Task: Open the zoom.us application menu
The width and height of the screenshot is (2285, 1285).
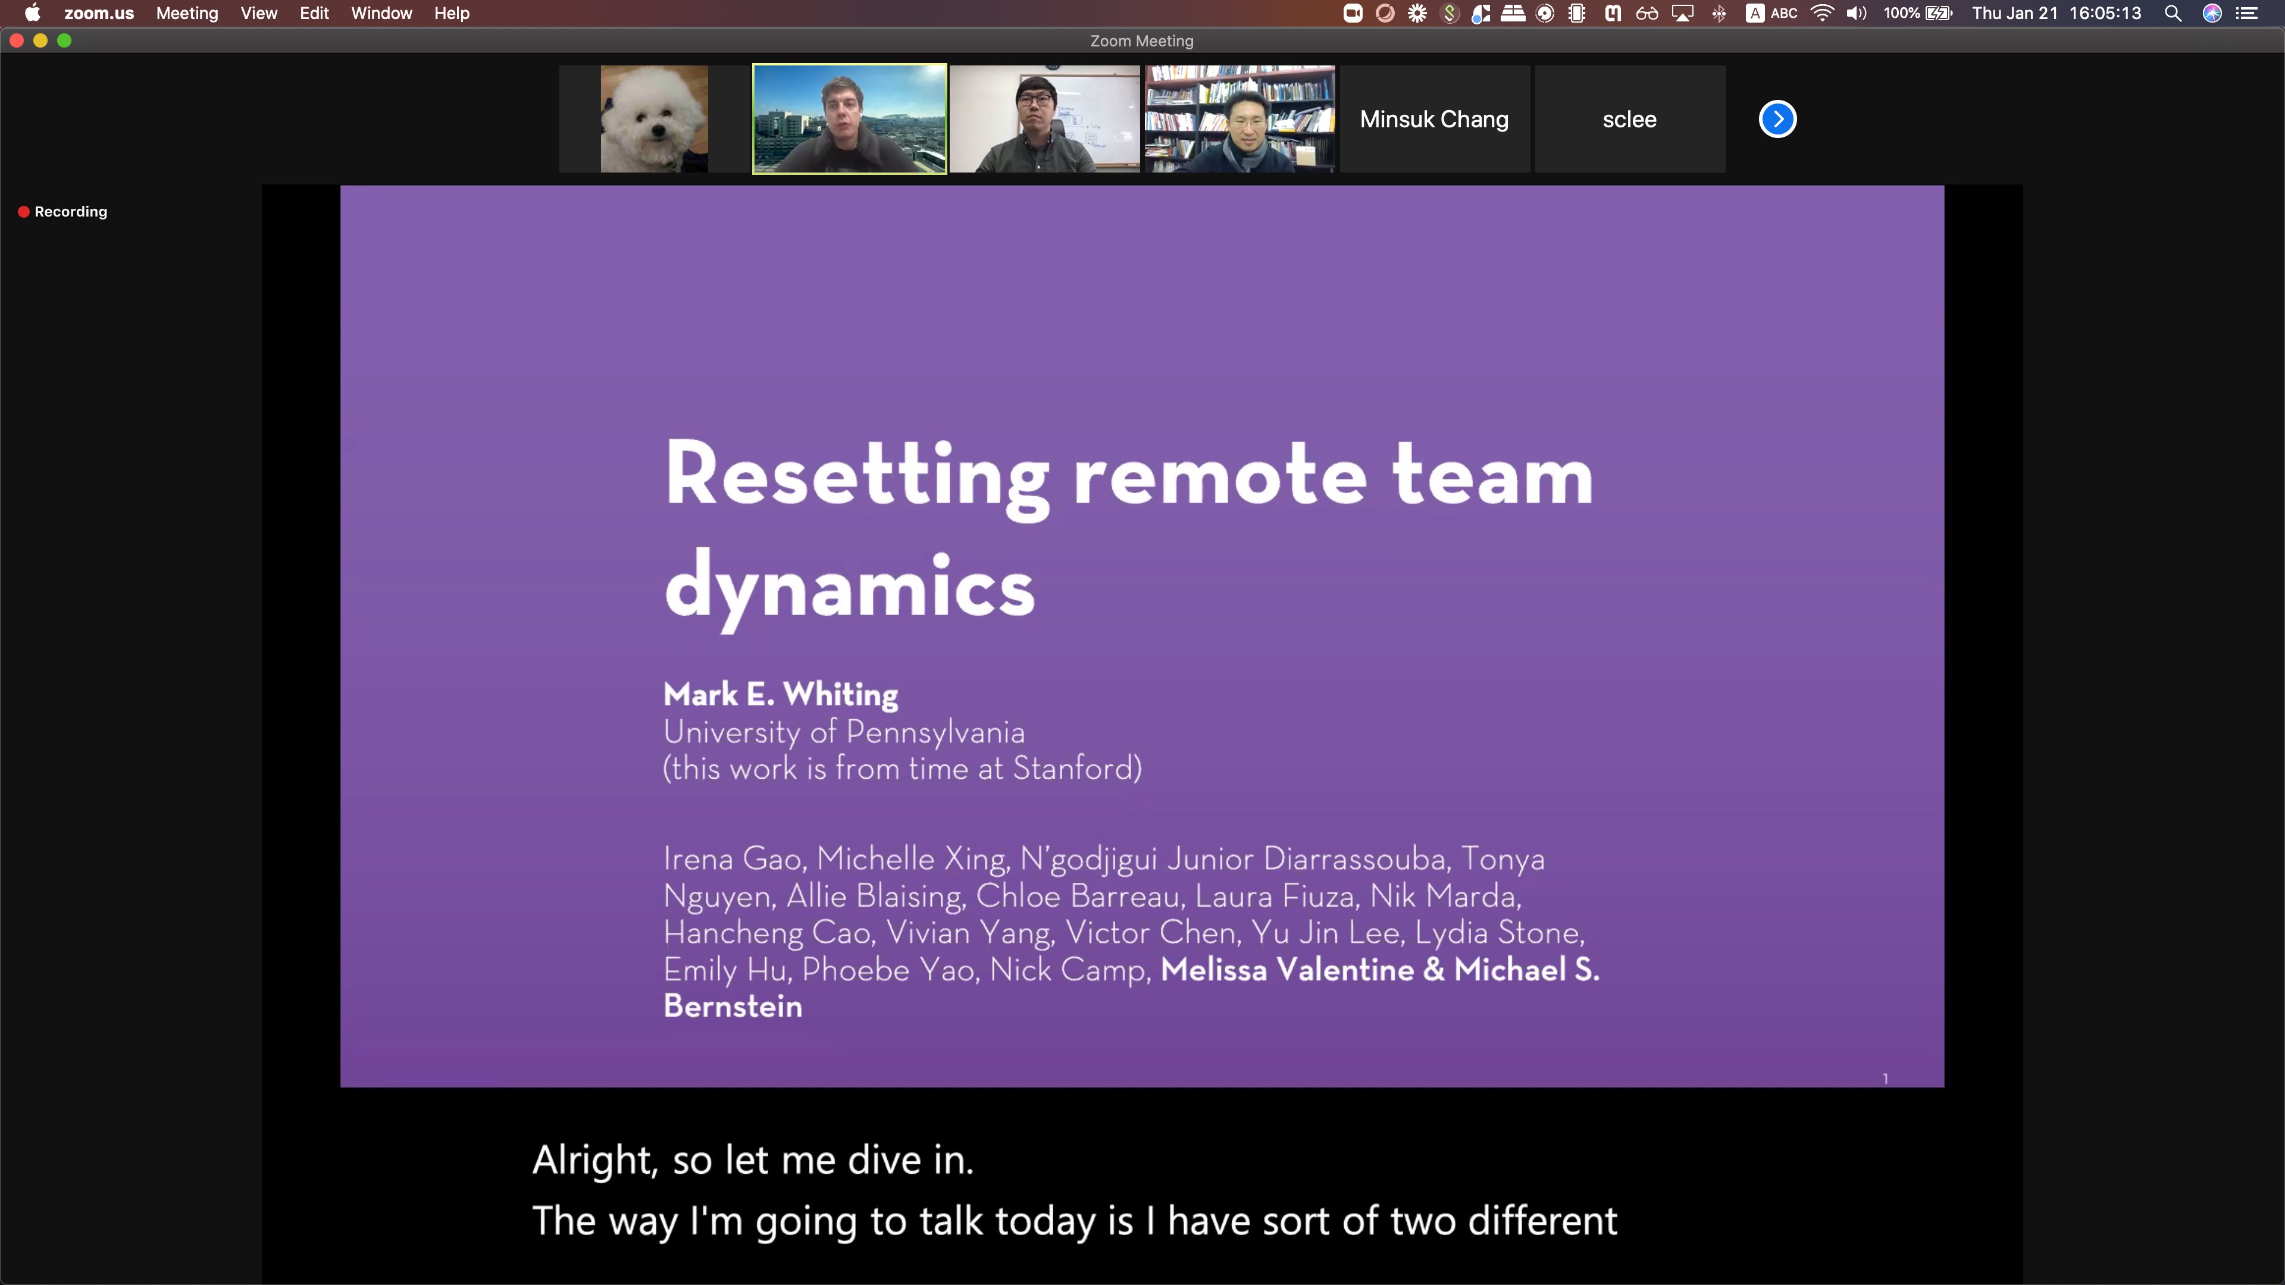Action: [x=98, y=13]
